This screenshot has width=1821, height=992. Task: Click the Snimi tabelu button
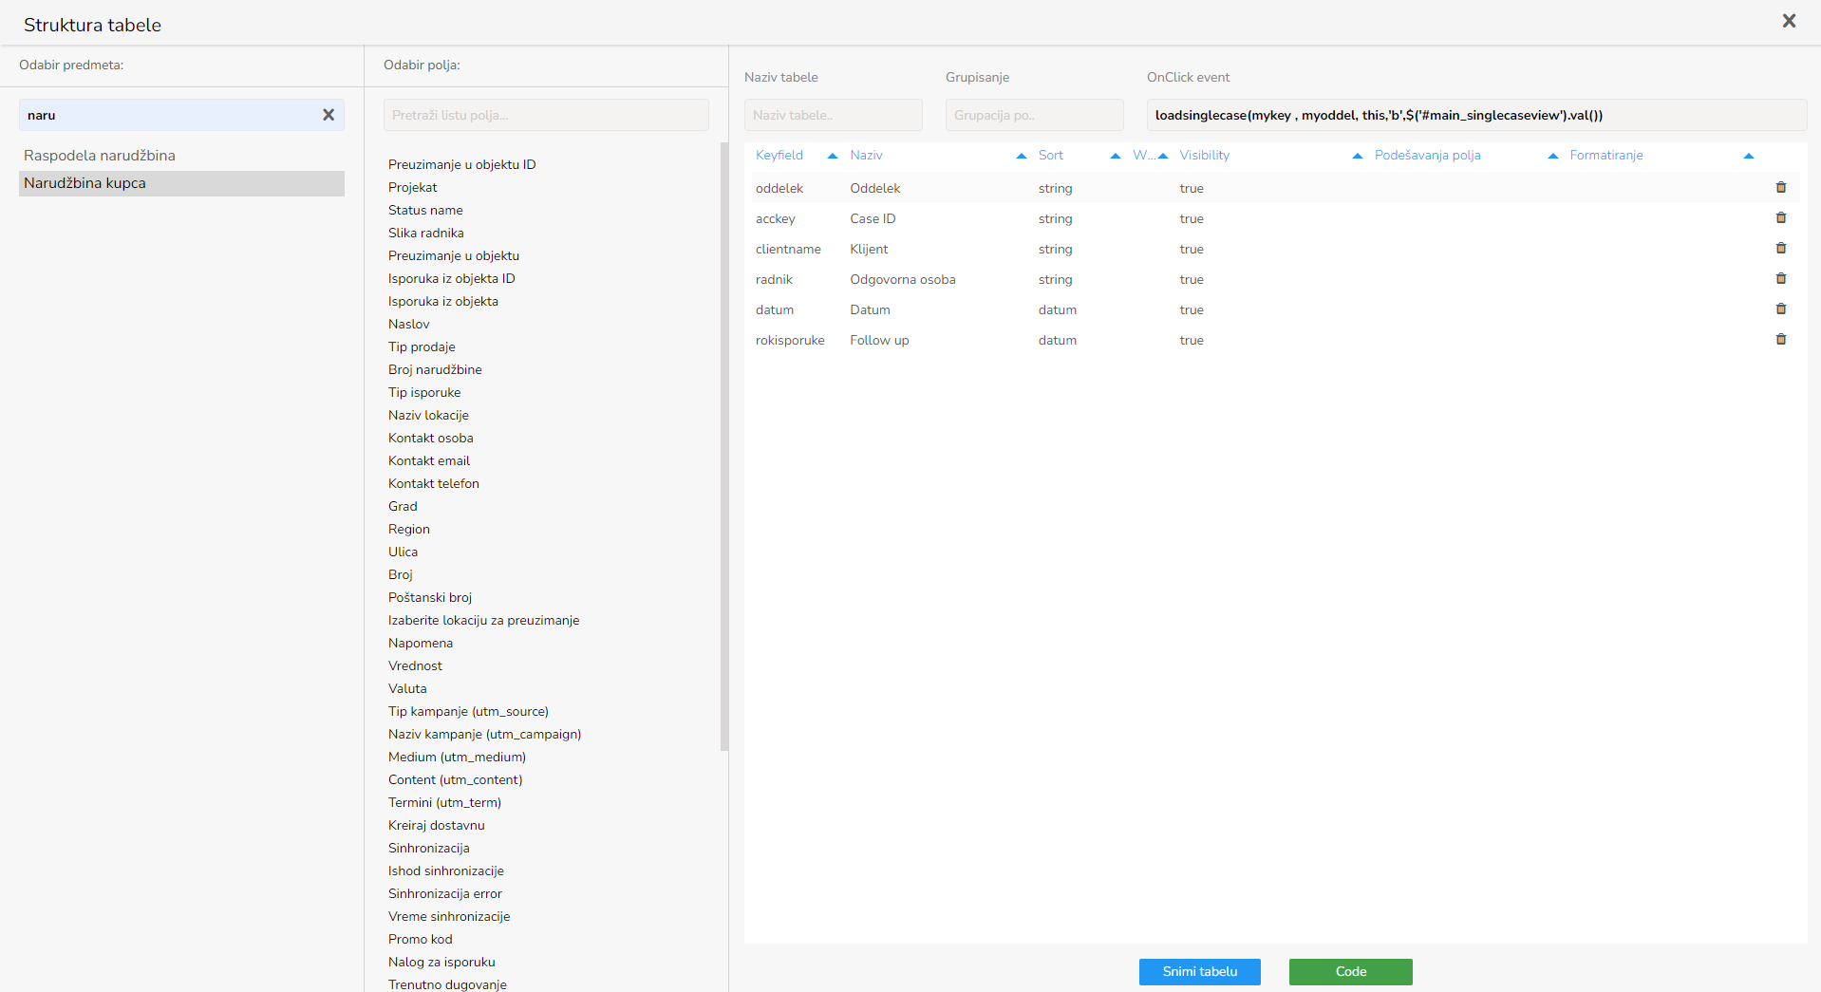[1200, 972]
